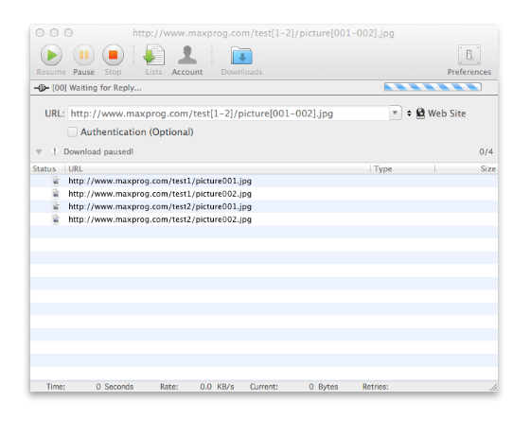
Task: Click the window title URL text
Action: coord(263,33)
